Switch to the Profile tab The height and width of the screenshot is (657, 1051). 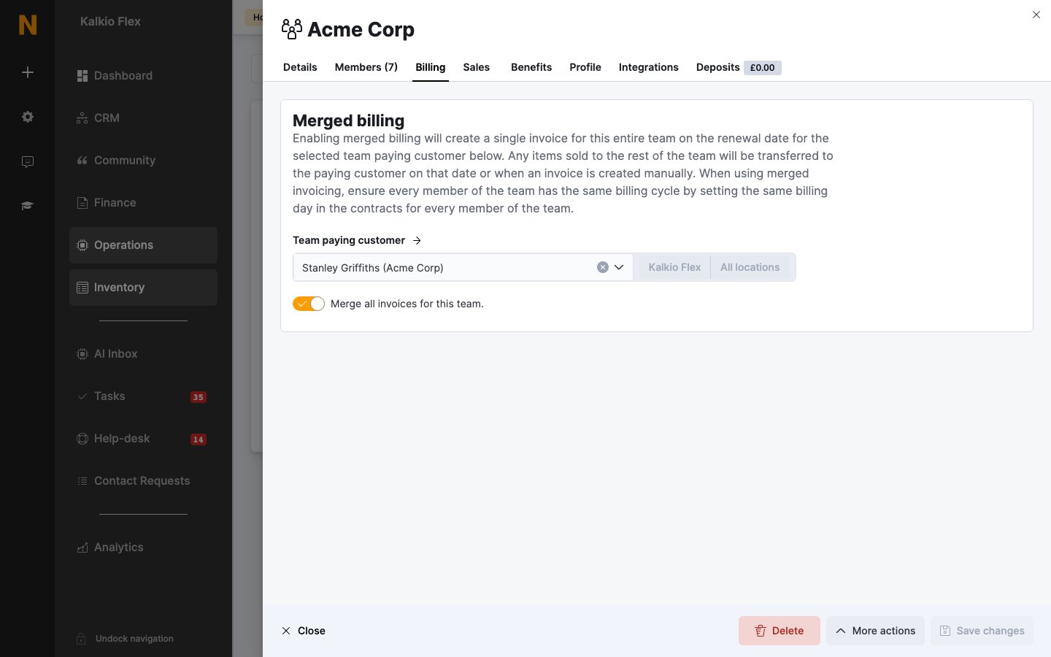[x=585, y=67]
